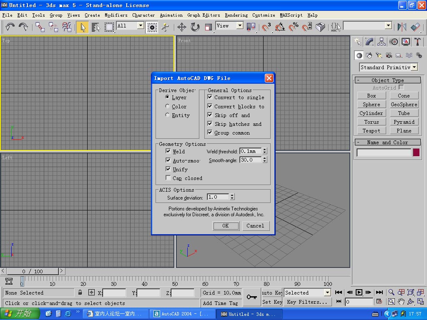Click the Key Filters button
The image size is (427, 320).
[x=307, y=302]
